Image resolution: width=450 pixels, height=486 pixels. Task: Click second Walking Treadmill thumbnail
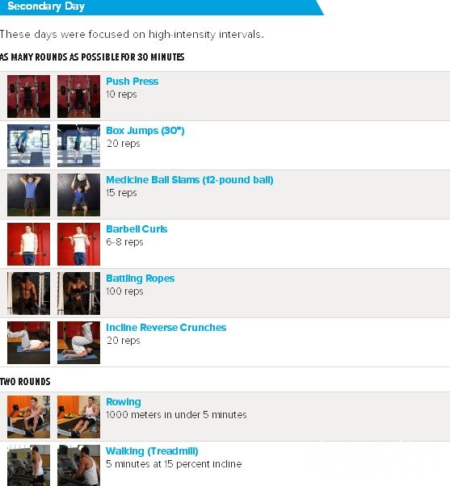pyautogui.click(x=79, y=466)
